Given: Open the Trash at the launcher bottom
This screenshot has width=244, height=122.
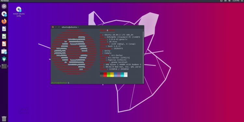Looking at the screenshot, I should 4,119.
